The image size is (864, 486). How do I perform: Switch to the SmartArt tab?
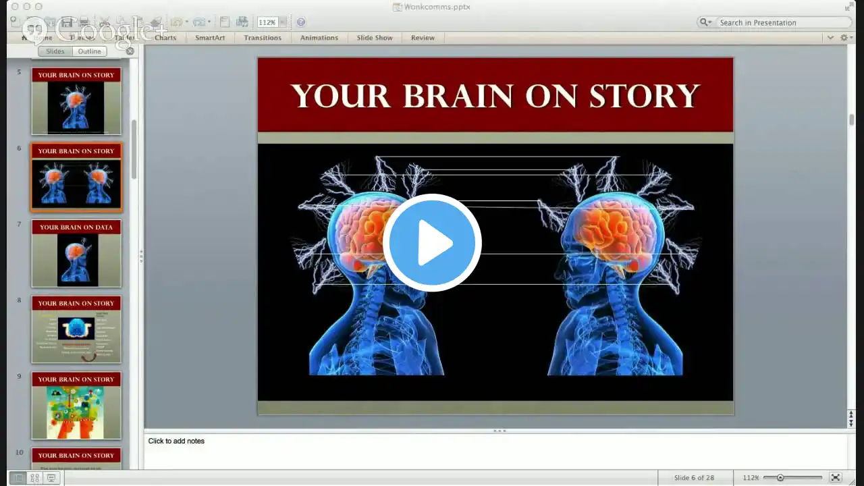click(x=210, y=38)
